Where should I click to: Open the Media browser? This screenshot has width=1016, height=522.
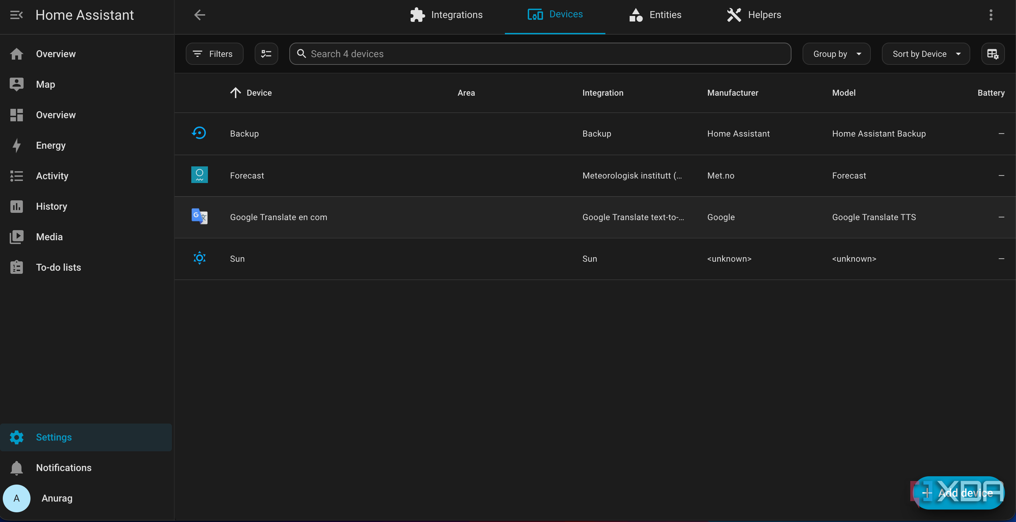pos(86,237)
